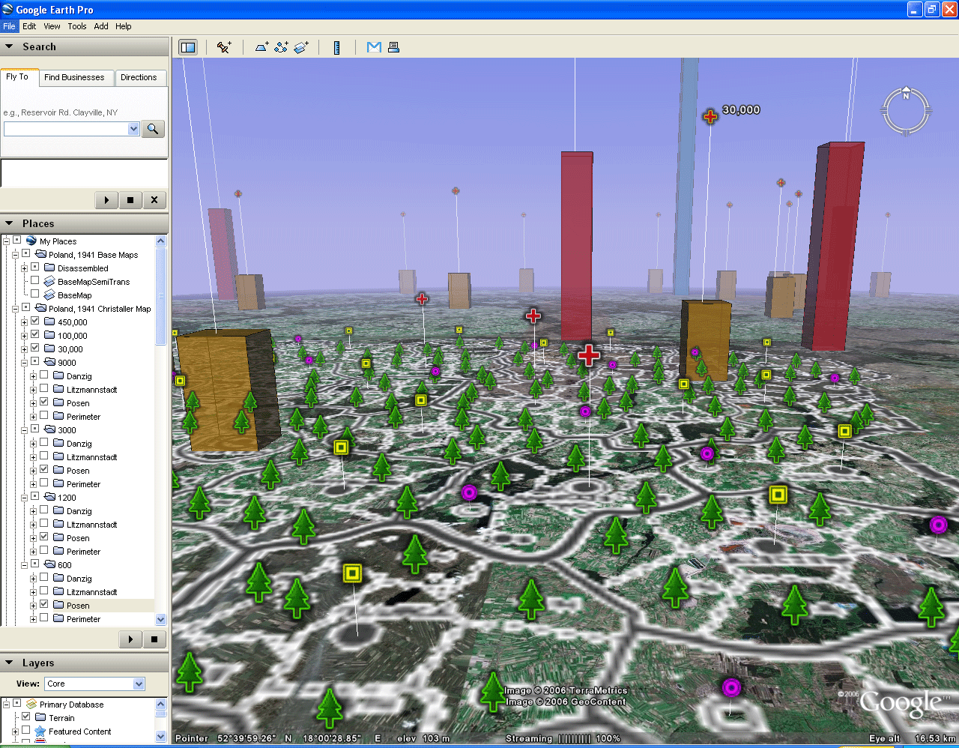Screen dimensions: 959x748
Task: Collapse the Layers panel triangle
Action: (x=9, y=663)
